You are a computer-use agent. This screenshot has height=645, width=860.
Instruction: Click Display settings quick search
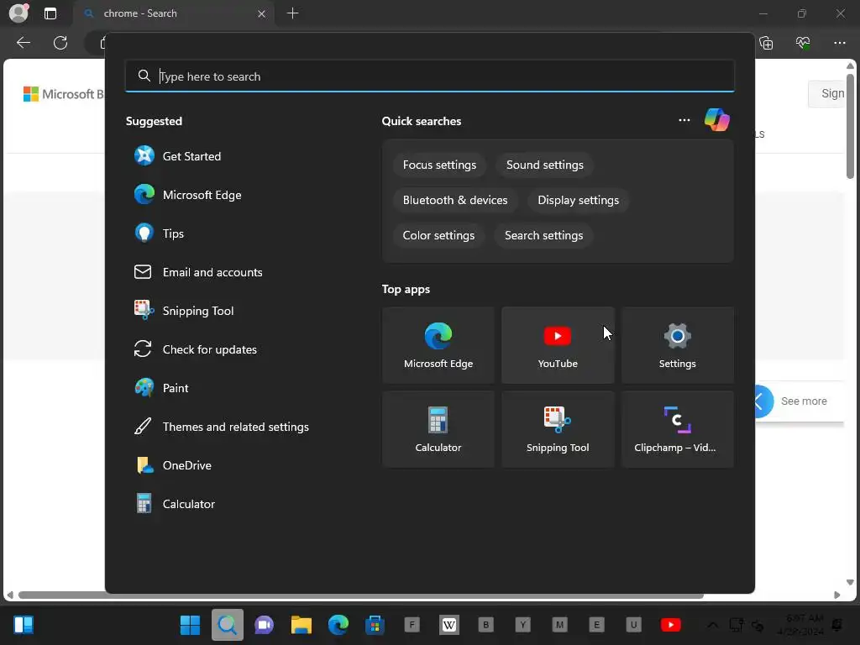578,200
